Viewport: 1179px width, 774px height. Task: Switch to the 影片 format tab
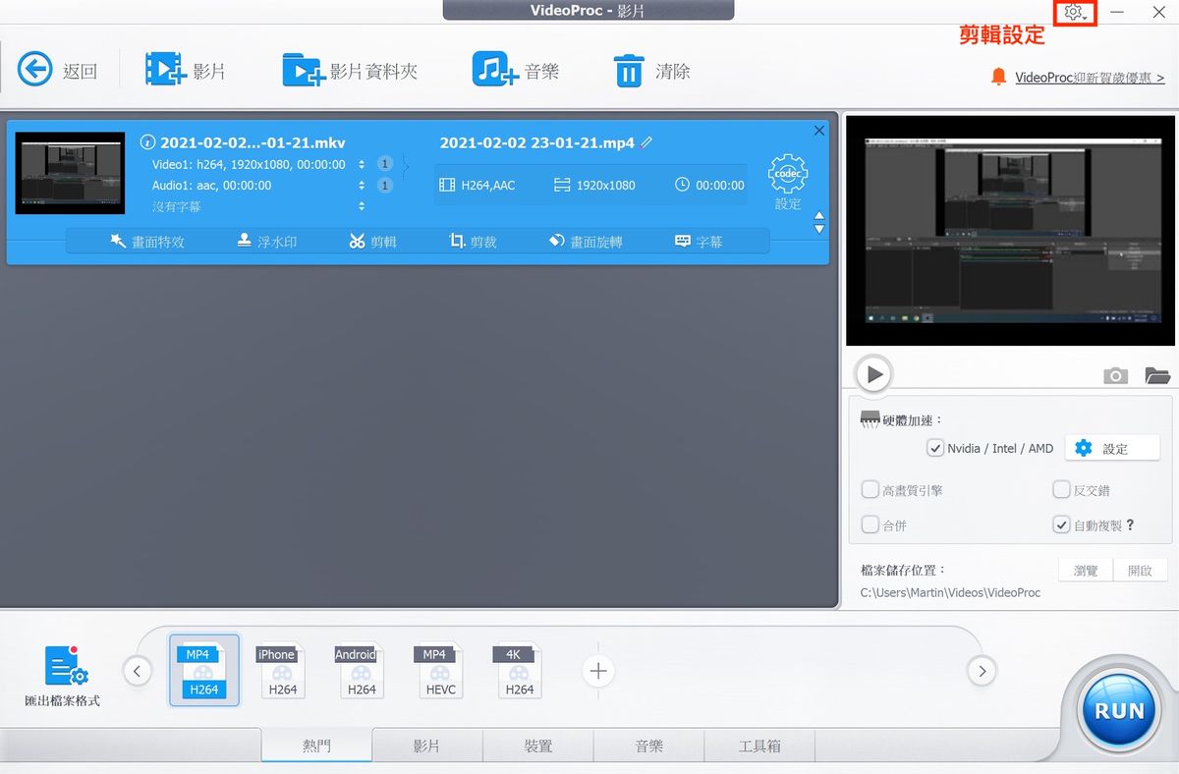pos(427,746)
